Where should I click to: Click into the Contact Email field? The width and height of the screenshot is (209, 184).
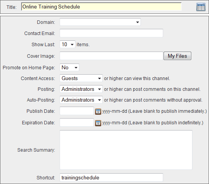(x=112, y=33)
